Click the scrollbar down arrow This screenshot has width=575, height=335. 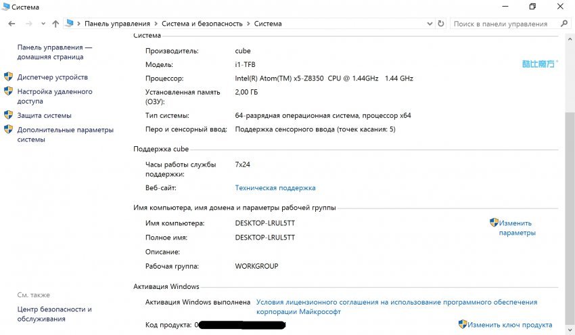[x=570, y=330]
